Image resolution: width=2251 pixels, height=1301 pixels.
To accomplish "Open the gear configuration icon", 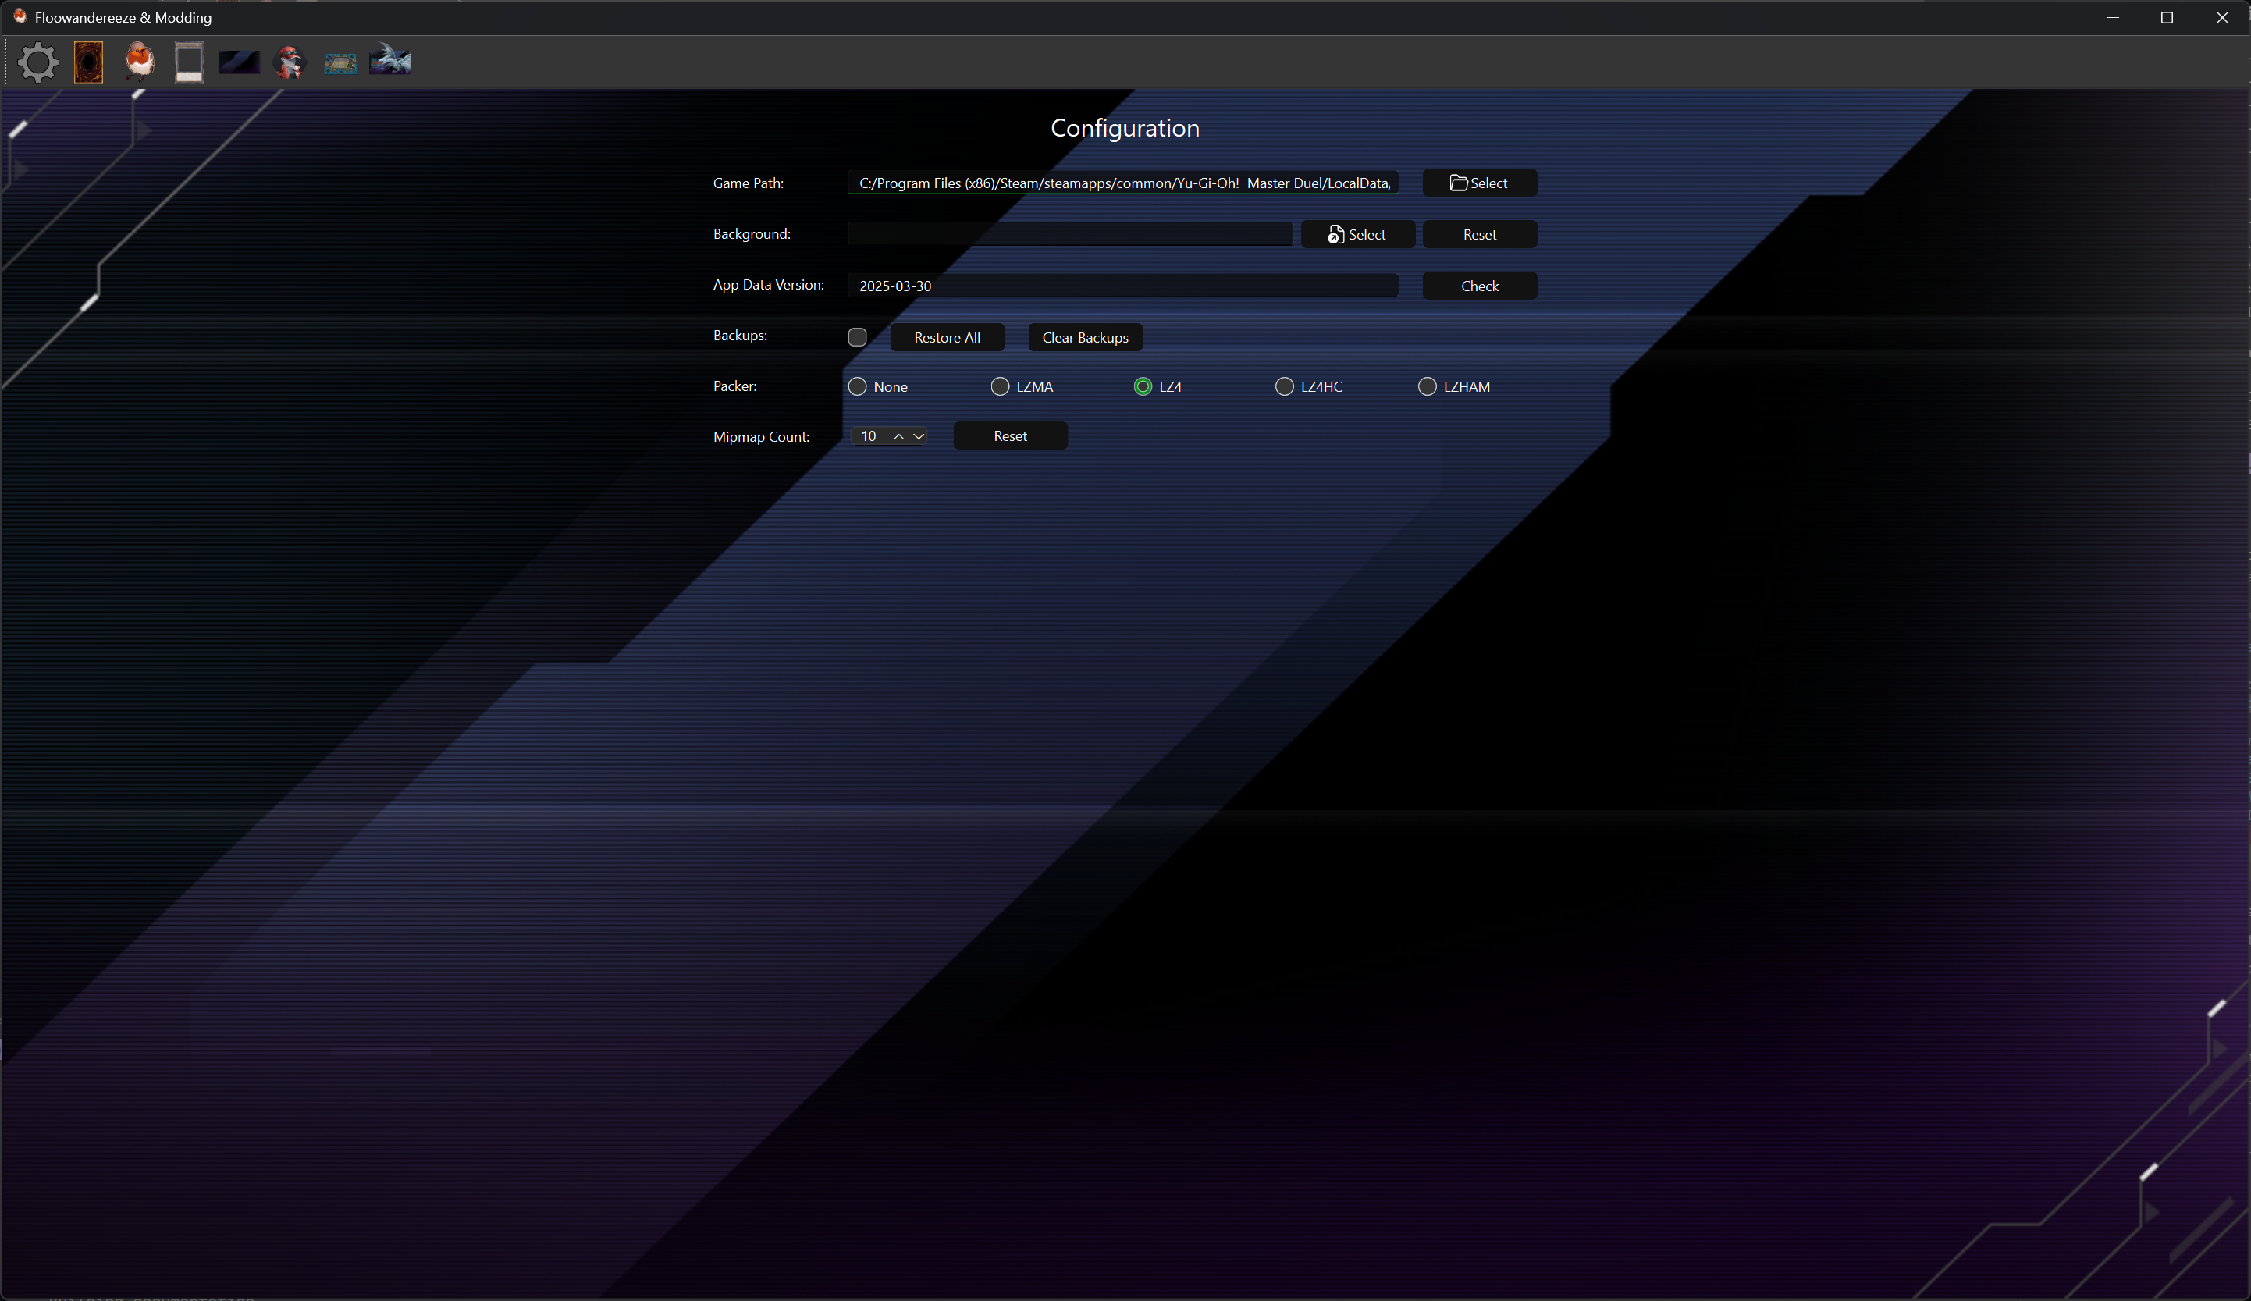I will tap(37, 62).
